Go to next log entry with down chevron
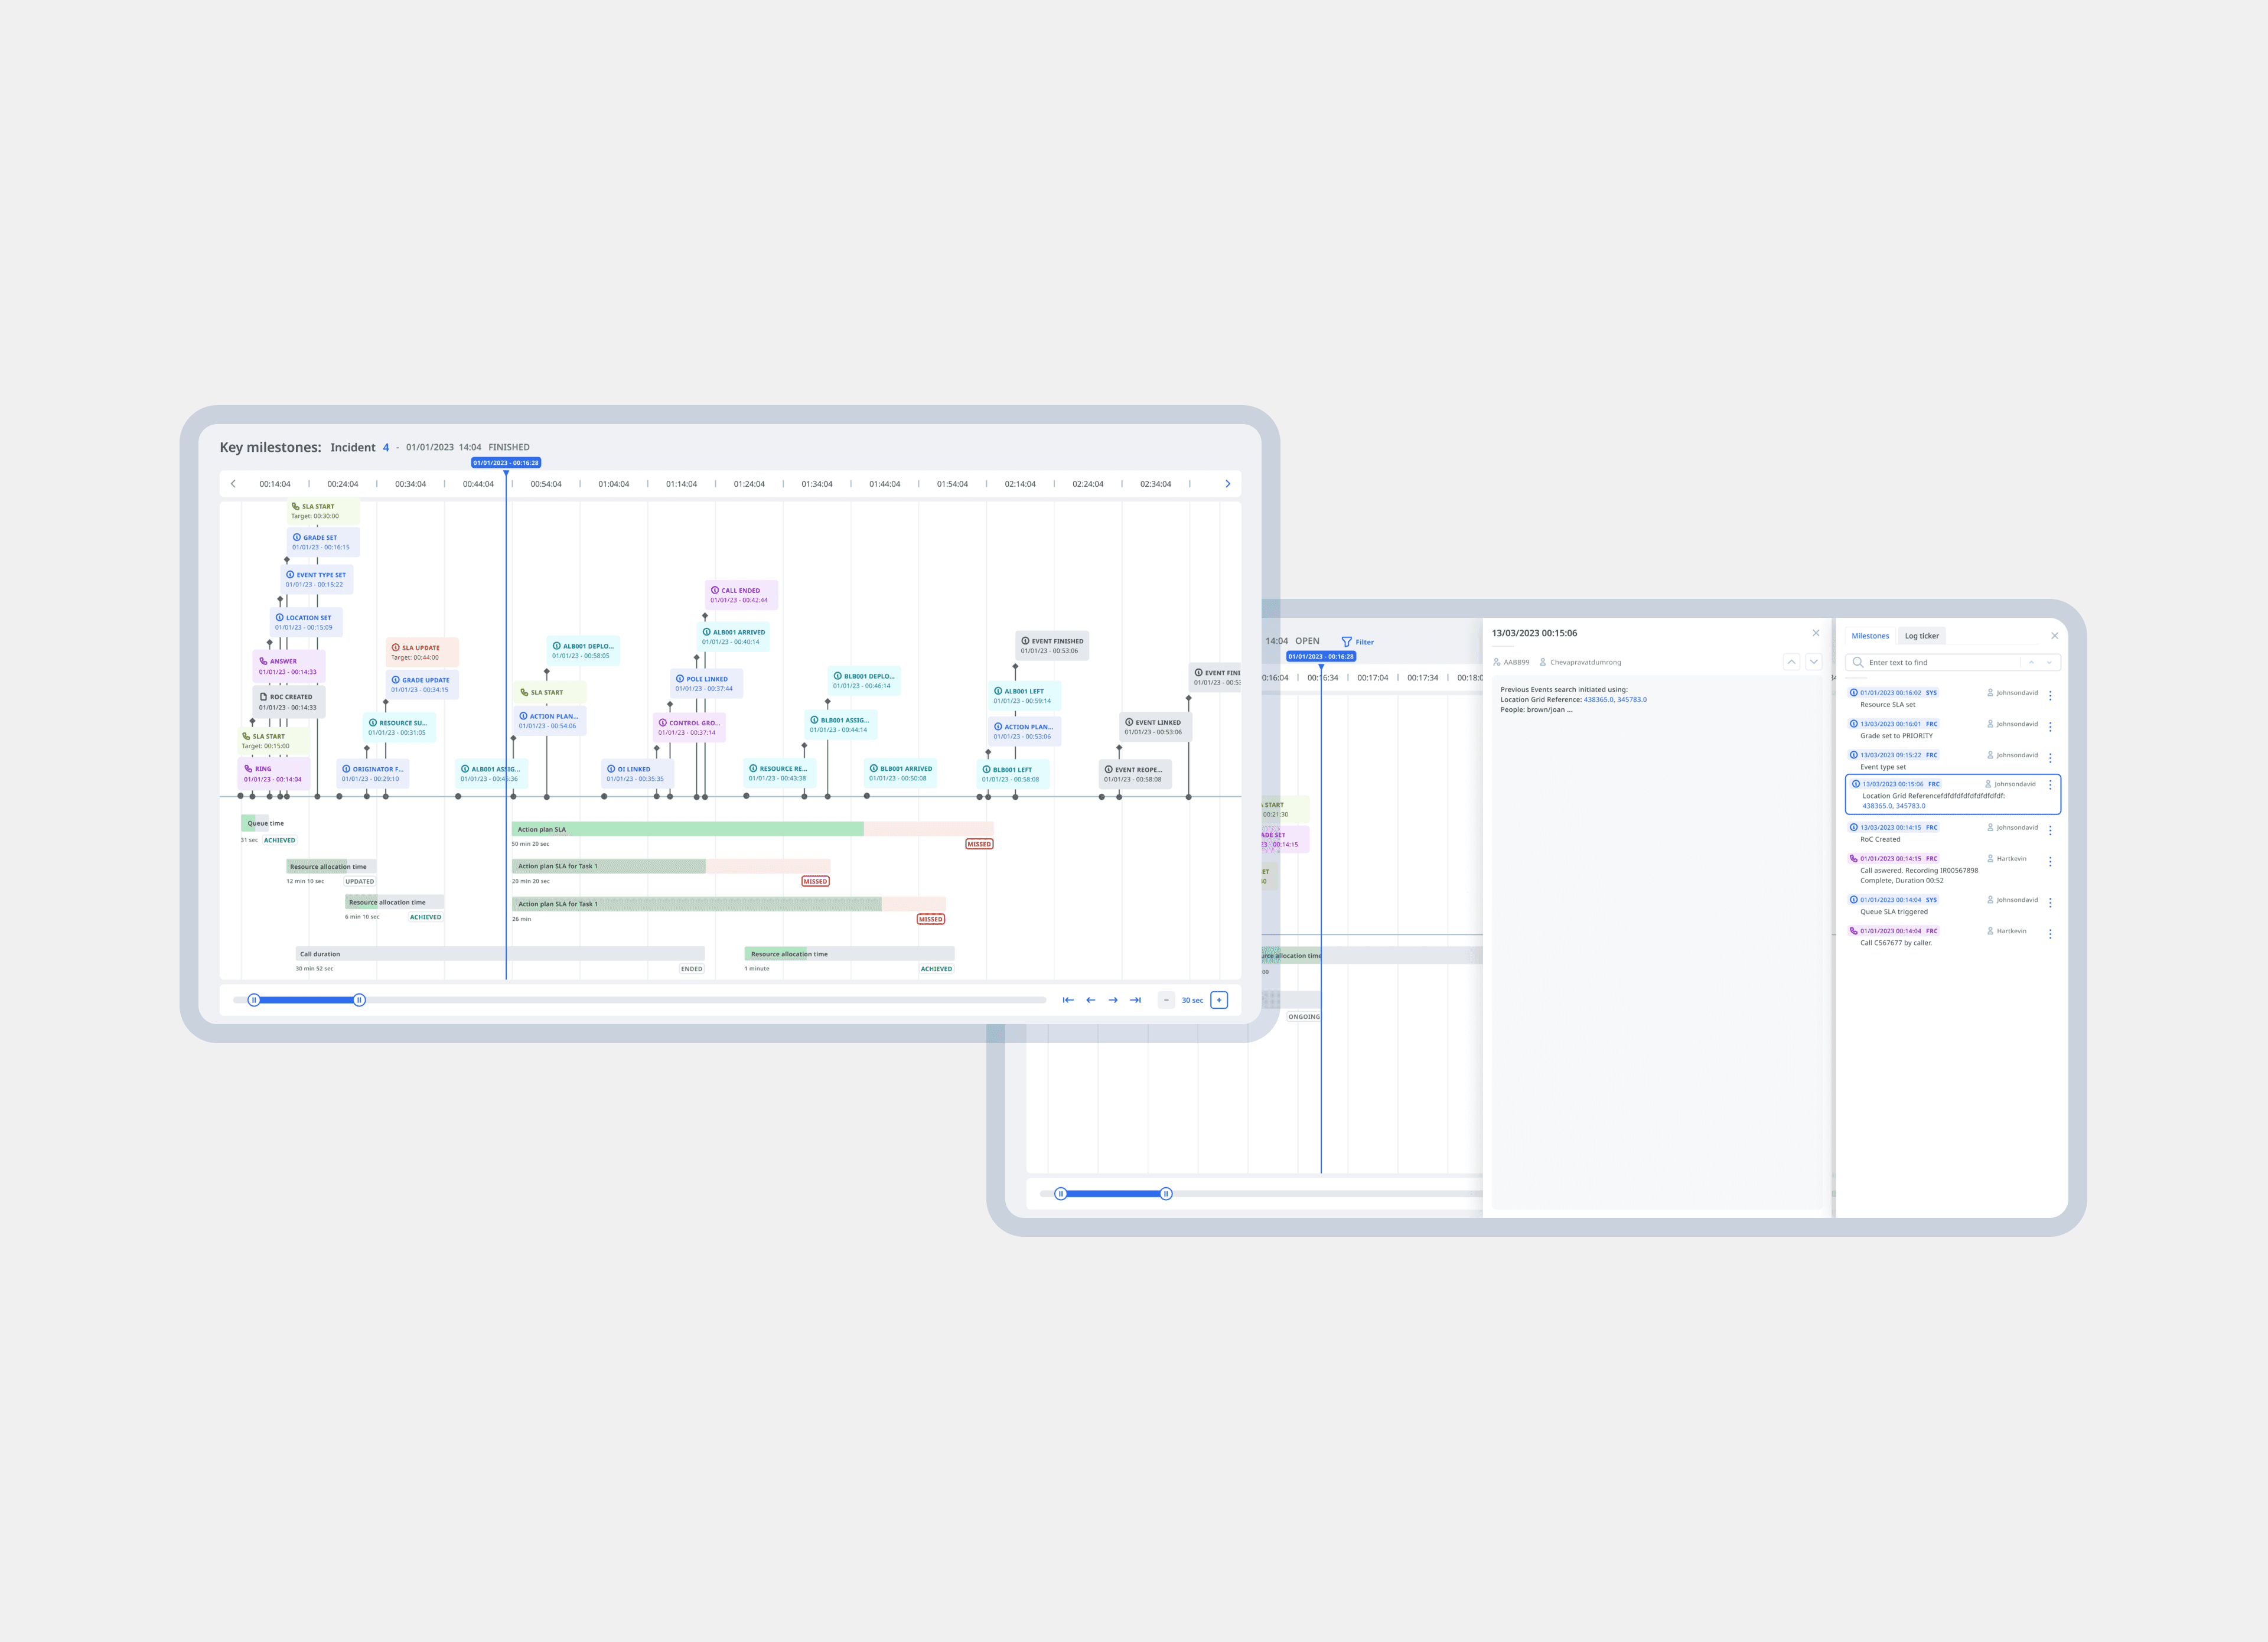Viewport: 2268px width, 1642px height. pyautogui.click(x=1813, y=662)
